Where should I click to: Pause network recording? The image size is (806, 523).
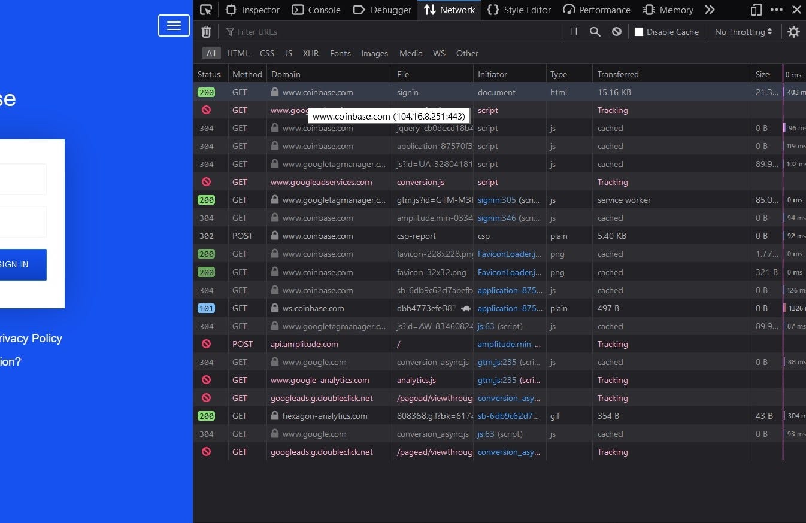tap(574, 32)
